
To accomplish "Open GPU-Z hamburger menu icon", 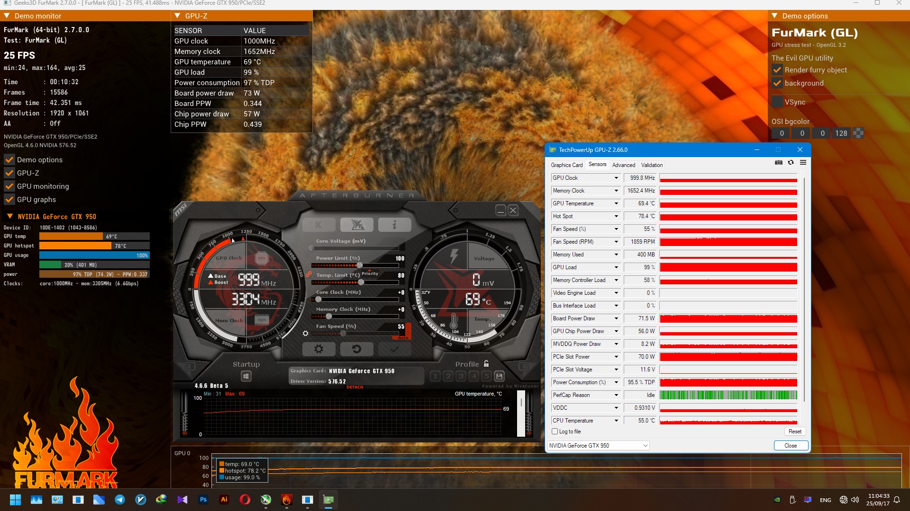I will 803,162.
